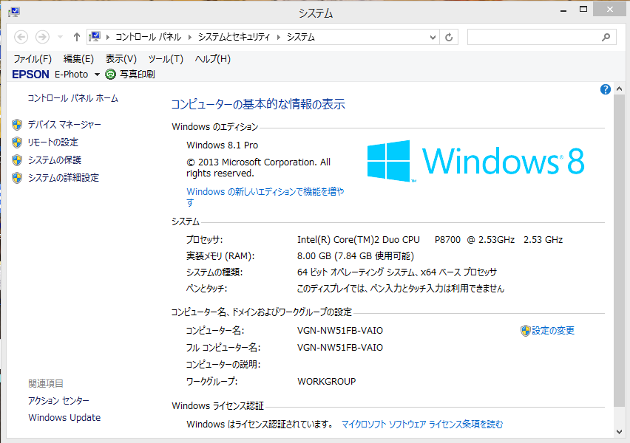Click E-Photo label in toolbar
Viewport: 630px width, 443px height.
pos(71,75)
